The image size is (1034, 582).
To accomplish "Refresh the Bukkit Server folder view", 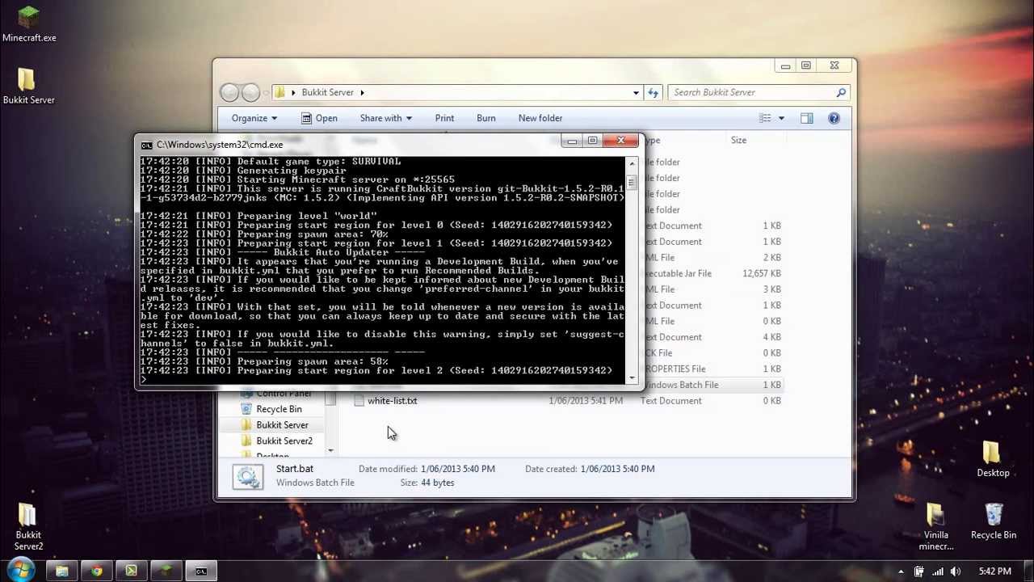I will point(653,92).
